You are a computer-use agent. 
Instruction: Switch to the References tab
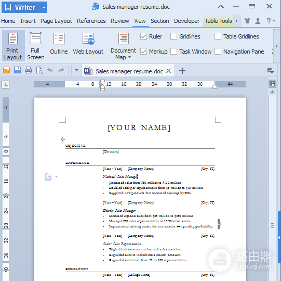[x=91, y=21]
